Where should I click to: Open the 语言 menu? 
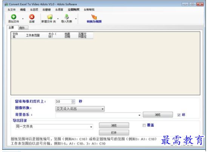59,10
